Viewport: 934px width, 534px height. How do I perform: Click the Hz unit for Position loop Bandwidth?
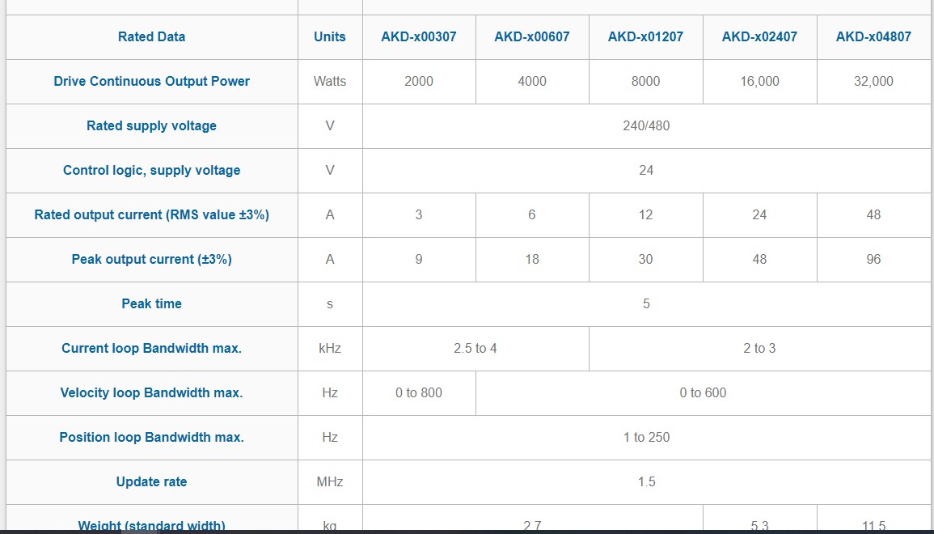[x=329, y=438]
